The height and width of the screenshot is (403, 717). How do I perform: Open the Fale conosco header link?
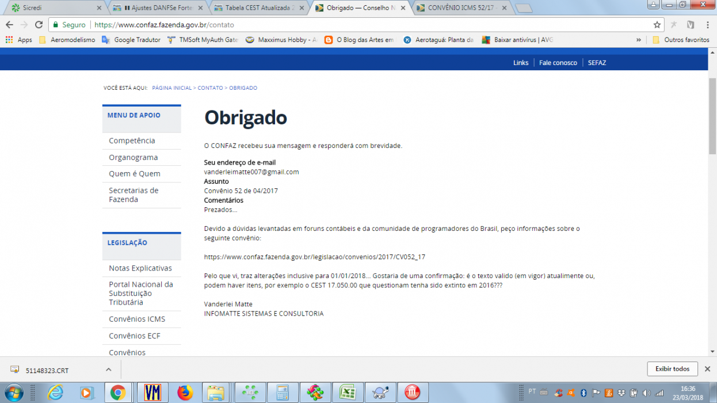558,63
